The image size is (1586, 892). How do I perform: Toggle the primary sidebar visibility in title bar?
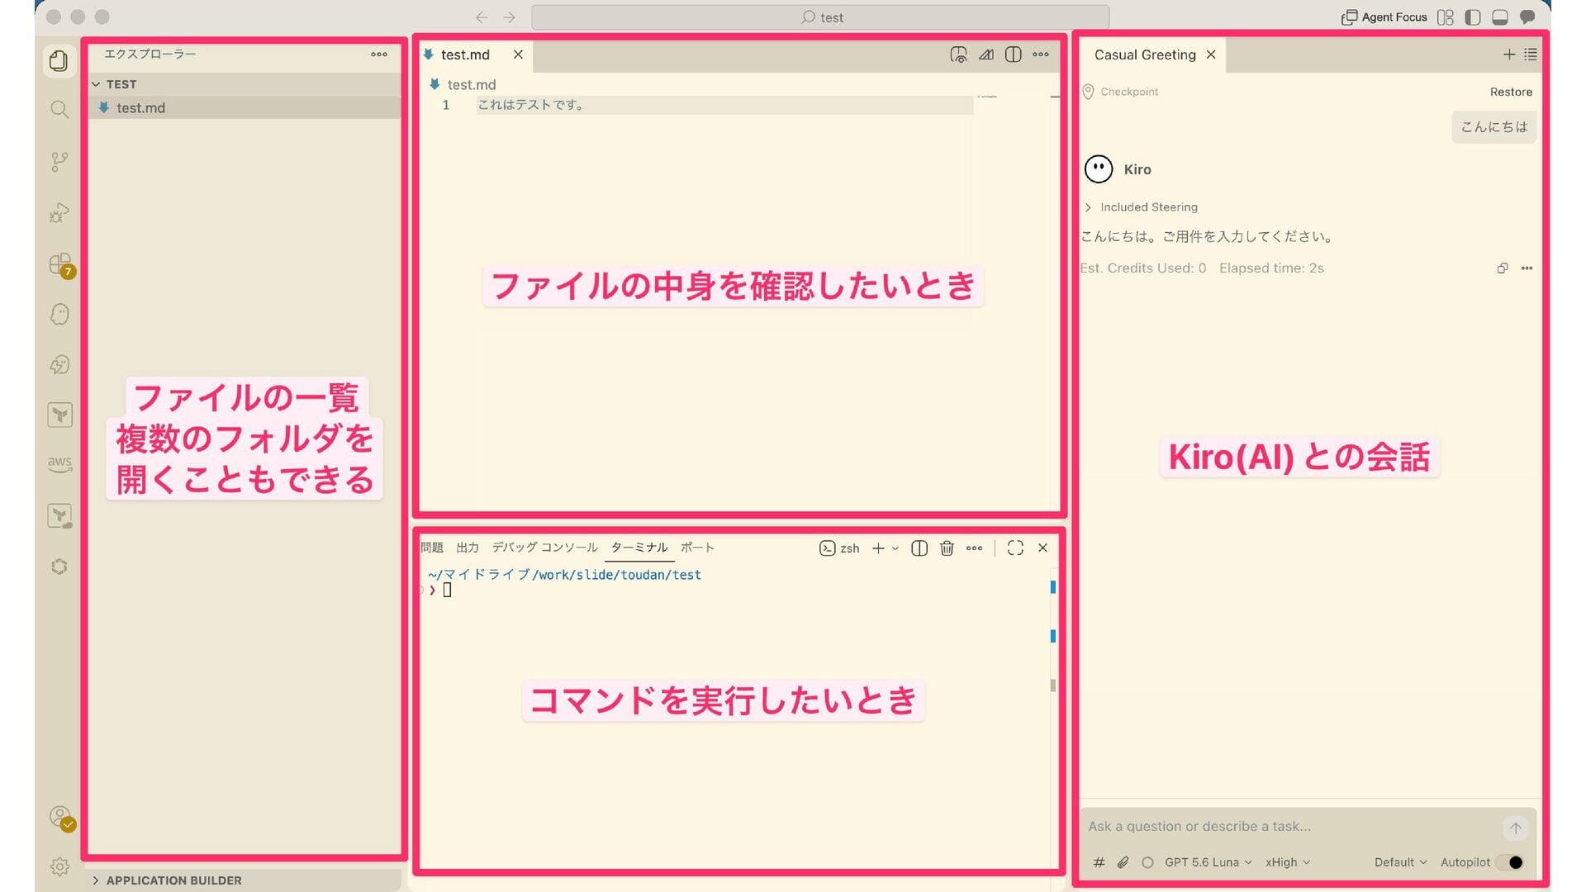click(1472, 17)
